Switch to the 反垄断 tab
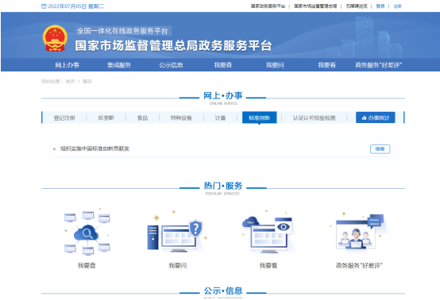 106,117
